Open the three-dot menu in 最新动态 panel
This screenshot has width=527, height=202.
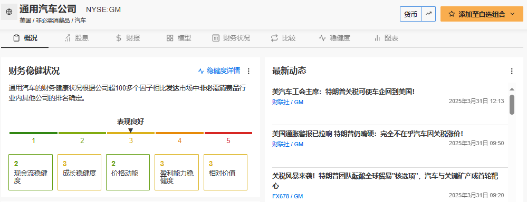click(x=512, y=71)
